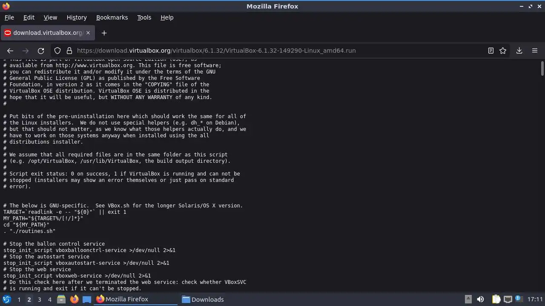Click the line '# The below is GNU-specific'
545x306 pixels.
tap(123, 206)
